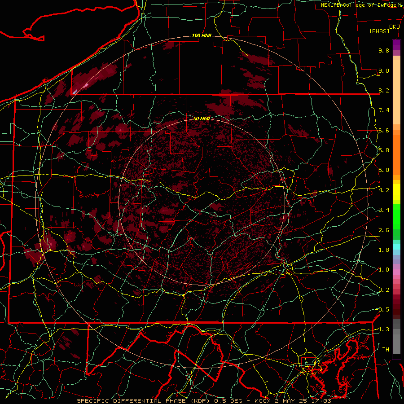This screenshot has width=404, height=404.
Task: Click the 1.3 scale value near the gray band
Action: (383, 329)
